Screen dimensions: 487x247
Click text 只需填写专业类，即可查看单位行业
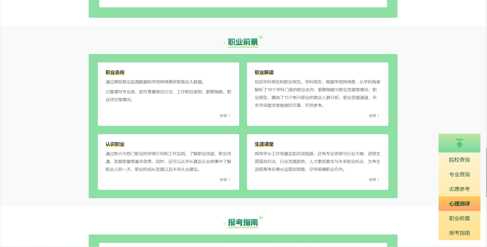click(x=168, y=96)
